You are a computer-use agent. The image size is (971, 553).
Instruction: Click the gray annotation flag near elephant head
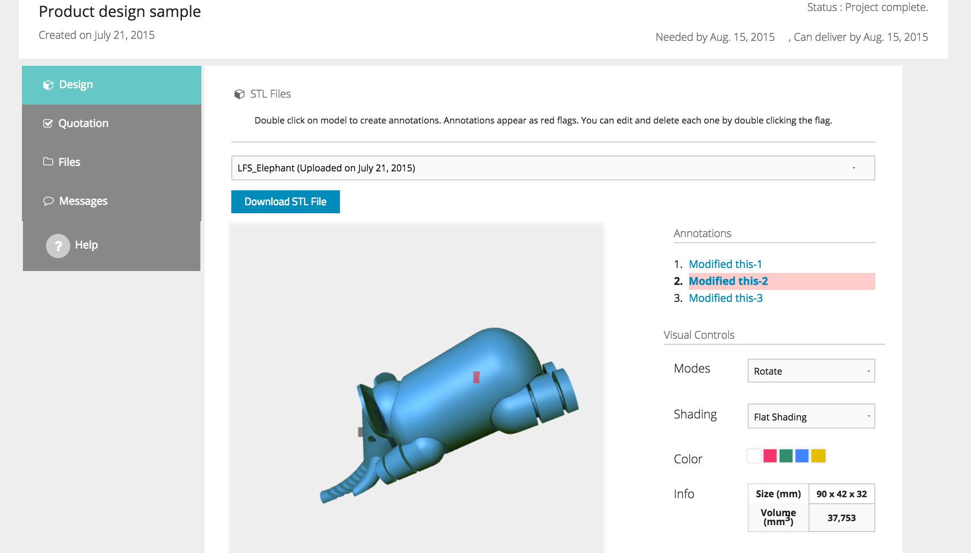point(360,432)
